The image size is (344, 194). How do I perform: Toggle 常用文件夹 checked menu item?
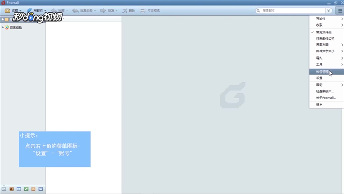click(x=326, y=32)
